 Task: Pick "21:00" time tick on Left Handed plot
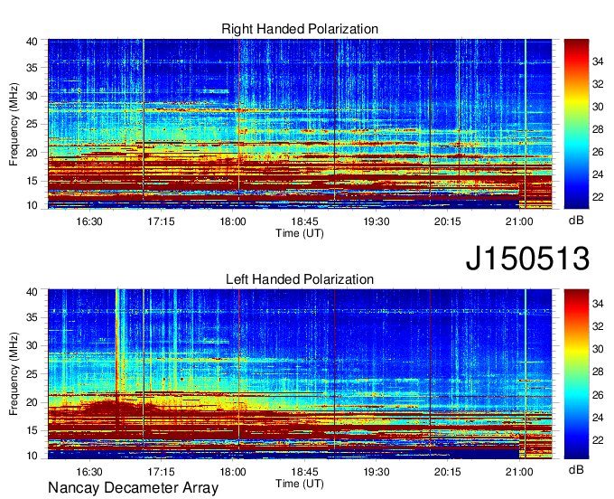coord(519,472)
